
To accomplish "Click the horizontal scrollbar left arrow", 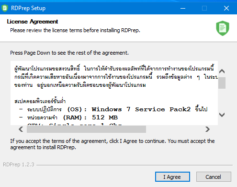I will click(21, 129).
